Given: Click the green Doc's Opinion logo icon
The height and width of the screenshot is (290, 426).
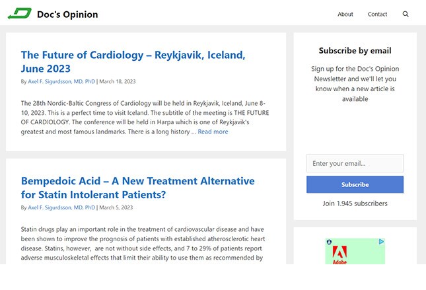Looking at the screenshot, I should 20,13.
